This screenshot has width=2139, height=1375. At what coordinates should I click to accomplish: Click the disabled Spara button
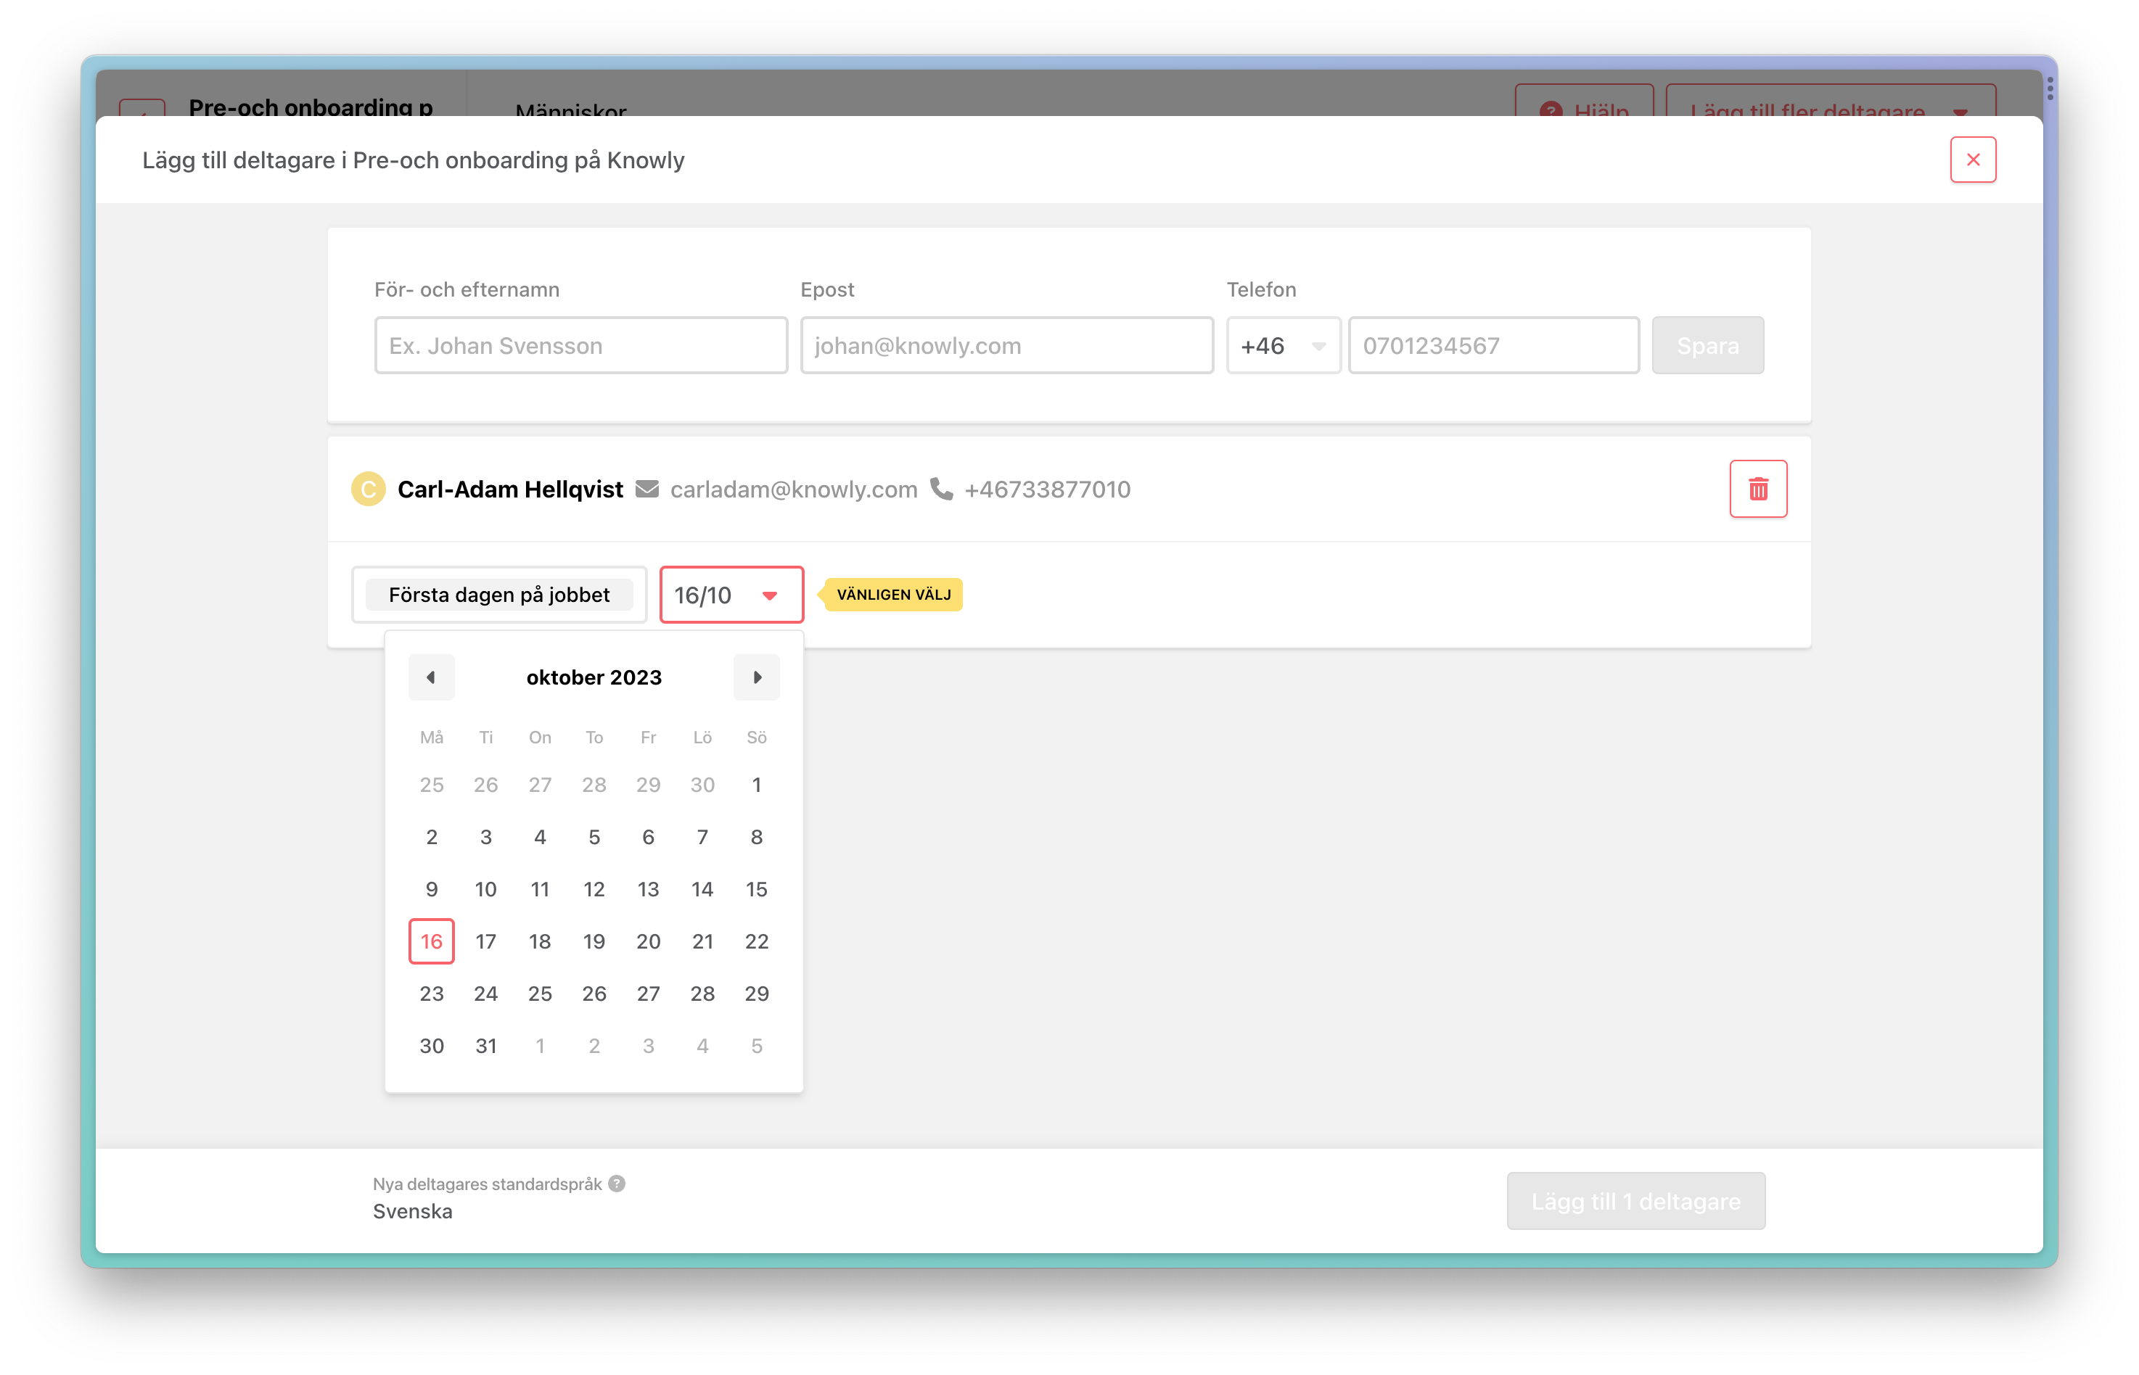click(x=1707, y=345)
